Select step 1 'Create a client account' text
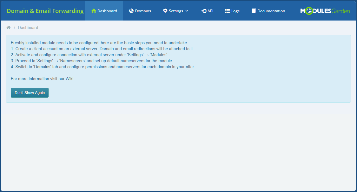357x192 pixels. click(102, 49)
